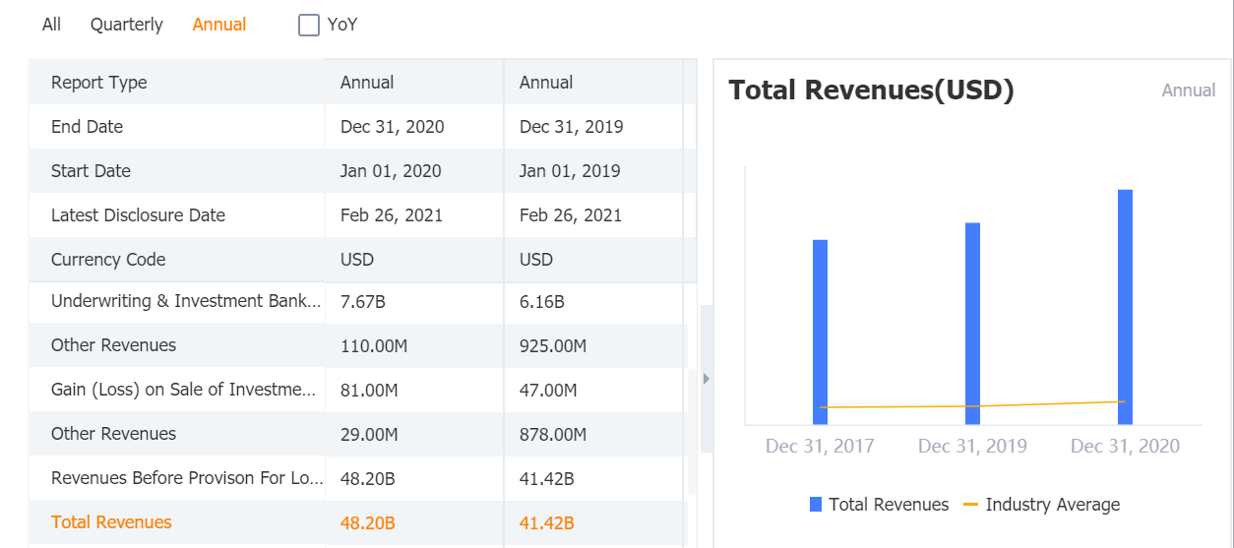Viewport: 1234px width, 548px height.
Task: Toggle Industry Average orange legend marker
Action: (x=970, y=505)
